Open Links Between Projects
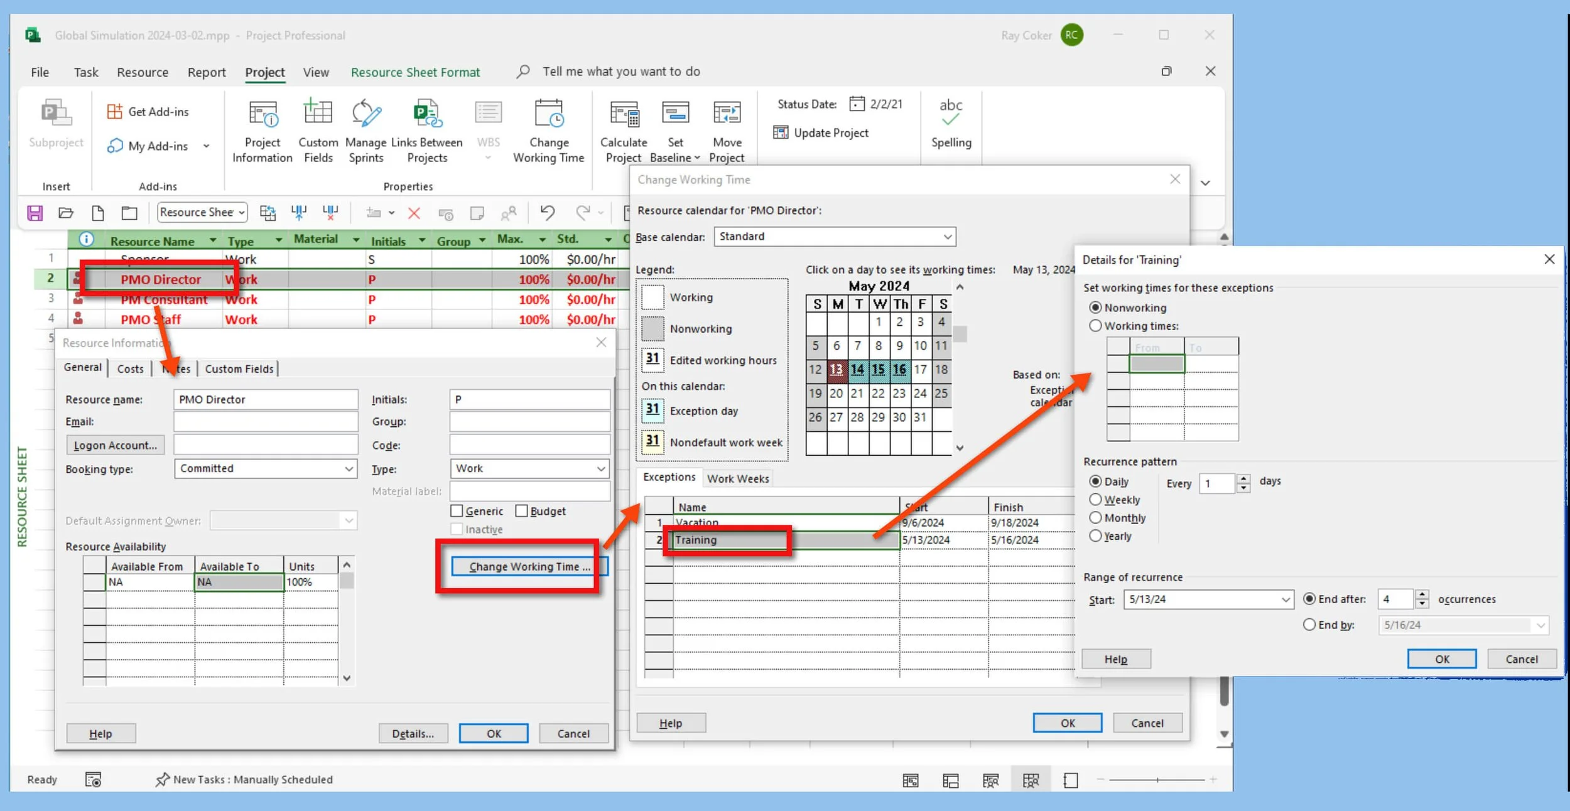 [427, 131]
